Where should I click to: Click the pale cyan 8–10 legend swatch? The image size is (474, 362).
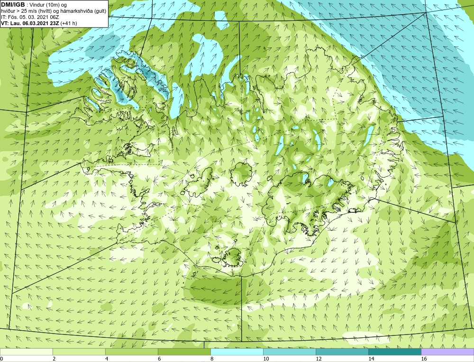(x=237, y=352)
